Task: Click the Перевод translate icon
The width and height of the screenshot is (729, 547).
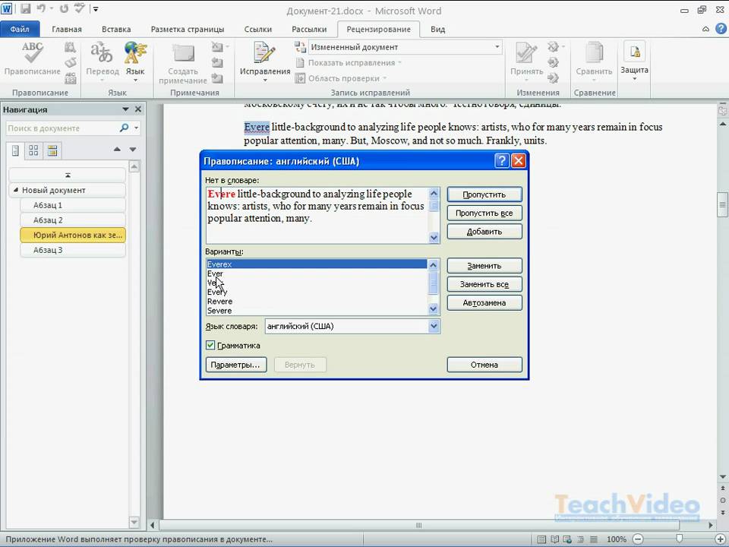Action: (x=102, y=52)
